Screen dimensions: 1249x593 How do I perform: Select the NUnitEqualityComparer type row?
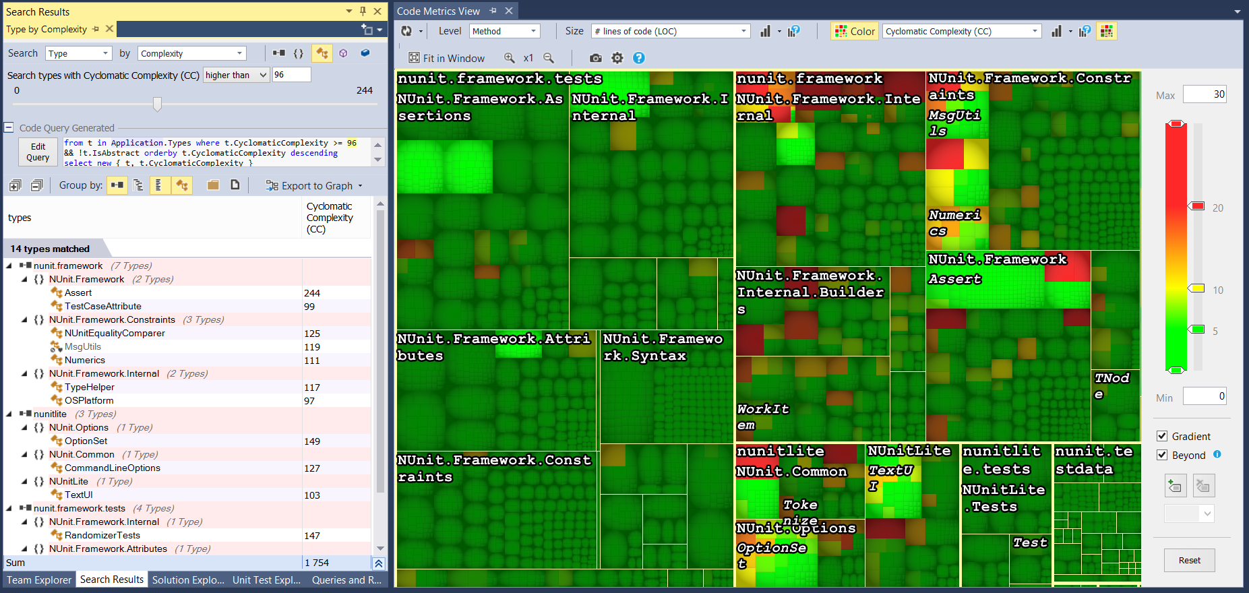coord(187,333)
